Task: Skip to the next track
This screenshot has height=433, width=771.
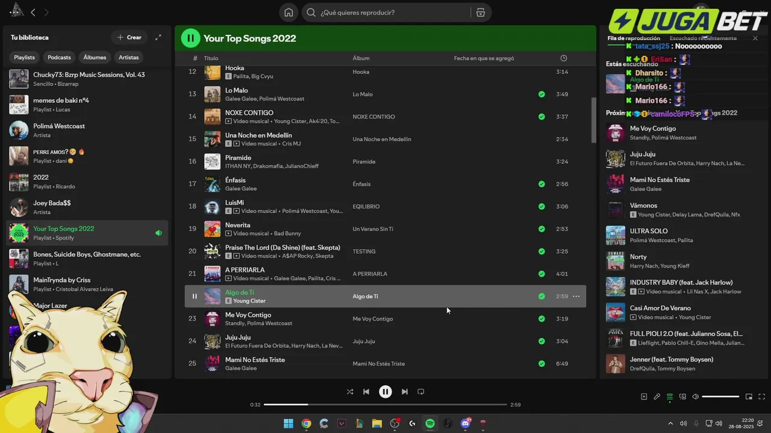Action: tap(404, 392)
